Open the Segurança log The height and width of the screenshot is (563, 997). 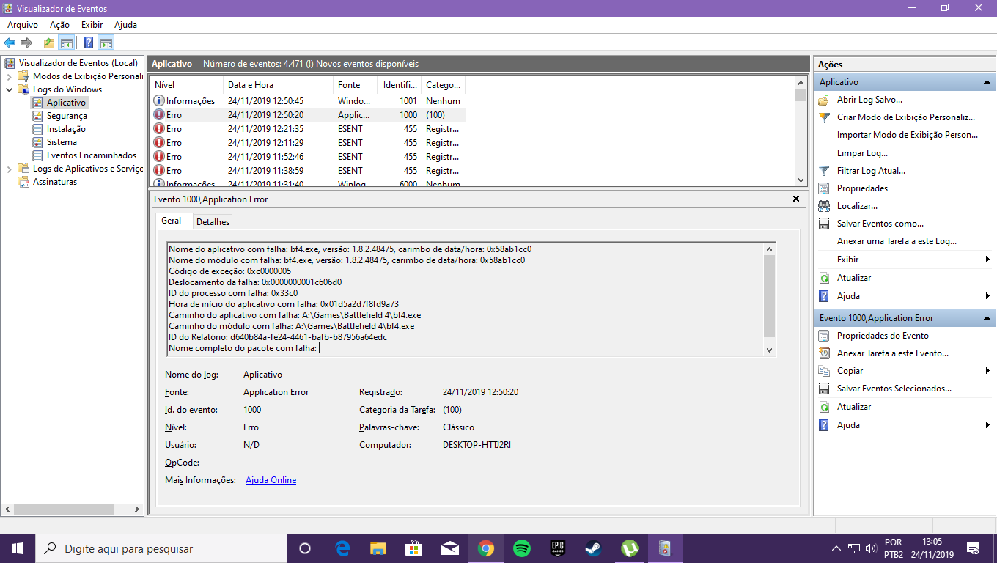coord(67,116)
